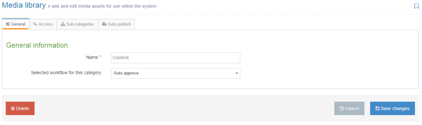
Task: Click the key icon on Access tab
Action: [x=35, y=24]
